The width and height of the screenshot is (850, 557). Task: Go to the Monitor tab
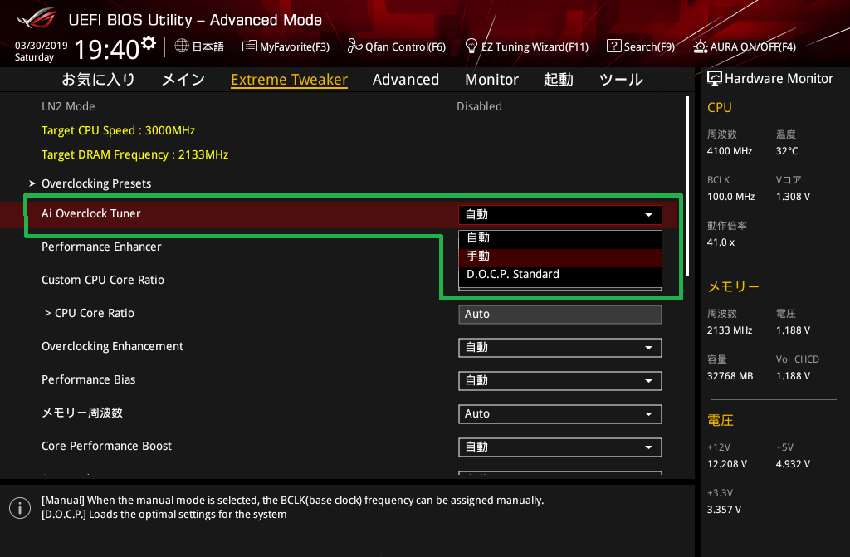[491, 79]
